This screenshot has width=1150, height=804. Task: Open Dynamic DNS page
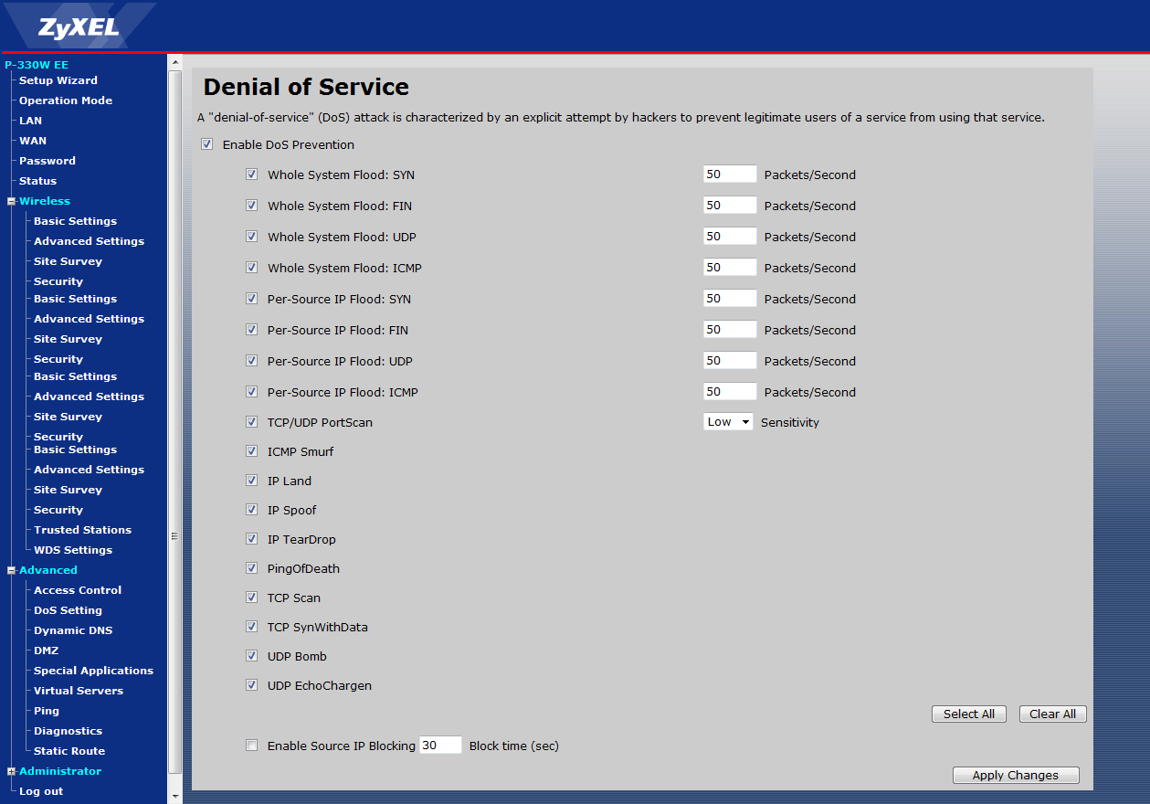click(x=73, y=630)
